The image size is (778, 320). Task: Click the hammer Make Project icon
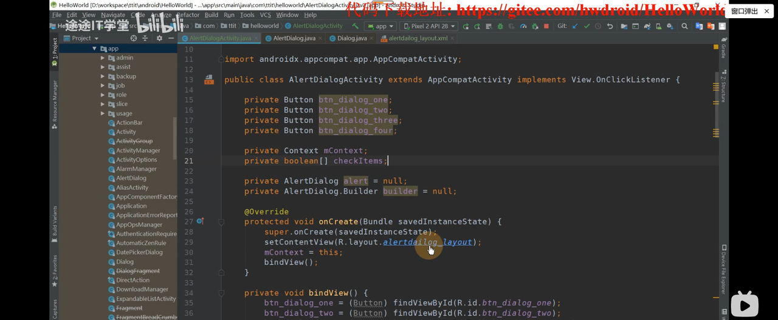coord(356,26)
